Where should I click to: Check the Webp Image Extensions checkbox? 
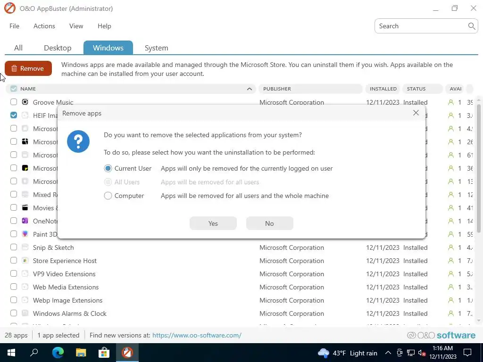pyautogui.click(x=14, y=300)
